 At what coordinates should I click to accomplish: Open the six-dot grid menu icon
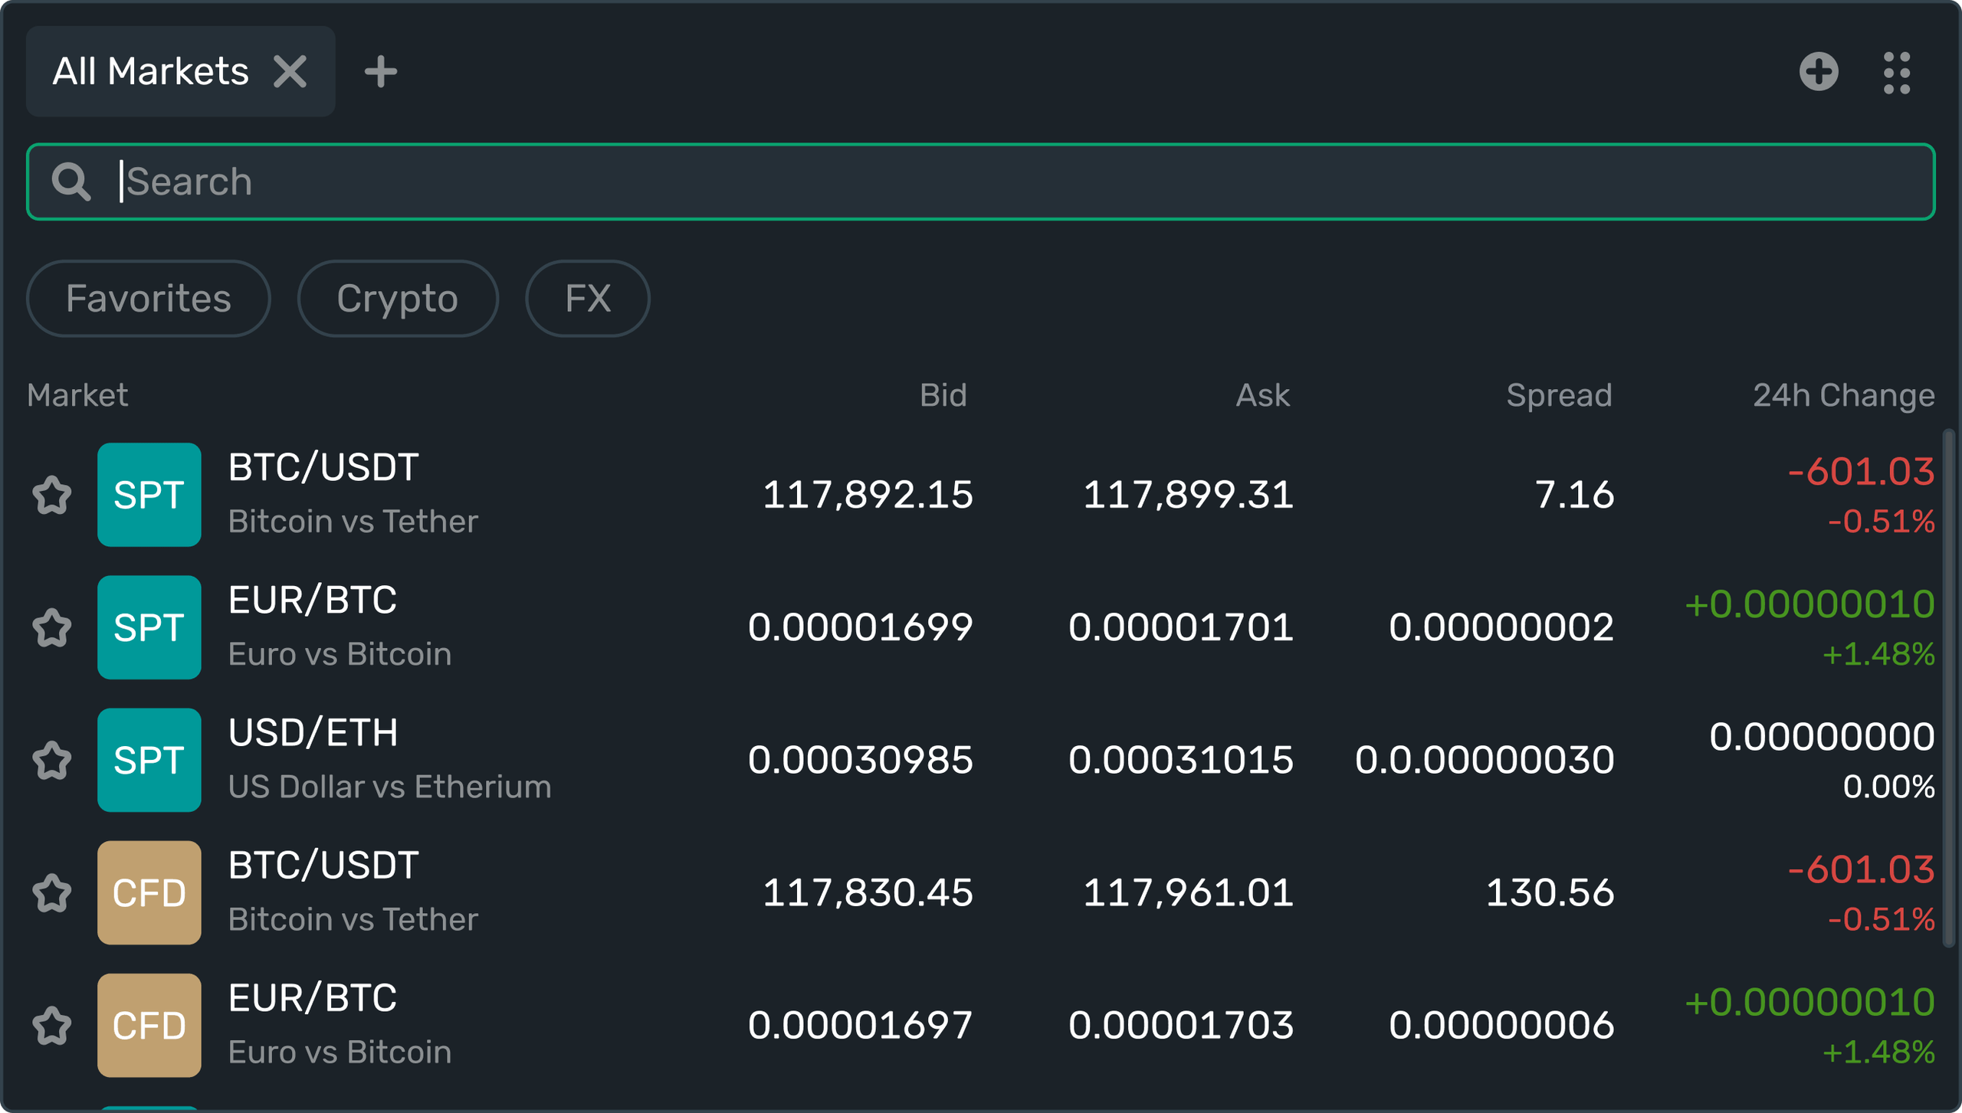click(x=1897, y=73)
